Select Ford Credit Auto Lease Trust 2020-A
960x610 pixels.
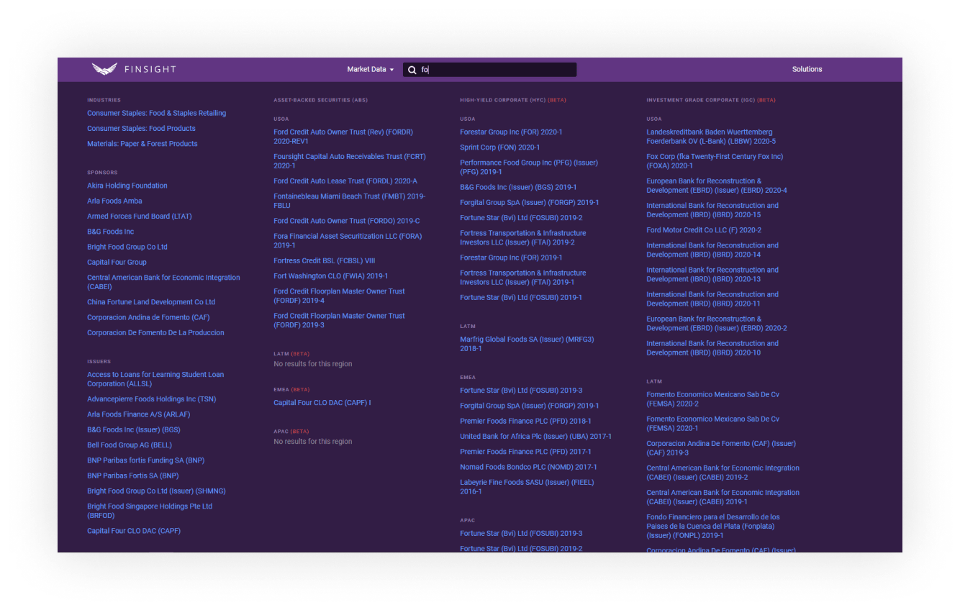click(345, 181)
